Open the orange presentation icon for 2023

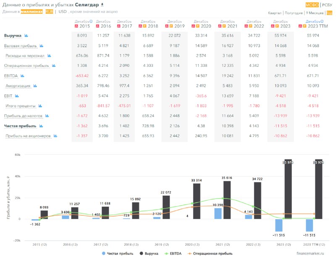tap(277, 26)
